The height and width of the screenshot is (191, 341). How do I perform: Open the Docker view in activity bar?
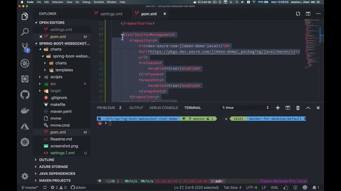(25, 110)
